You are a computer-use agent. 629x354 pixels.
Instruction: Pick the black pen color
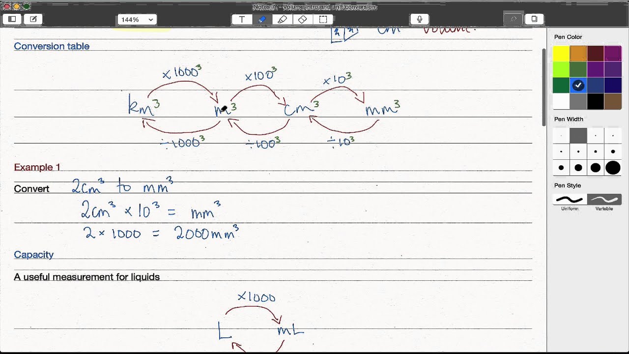[x=596, y=101]
